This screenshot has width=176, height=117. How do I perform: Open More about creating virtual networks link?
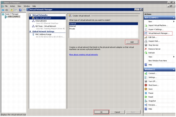83,55
